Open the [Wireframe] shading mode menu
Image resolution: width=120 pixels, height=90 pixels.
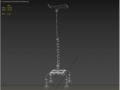pyautogui.click(x=25, y=1)
